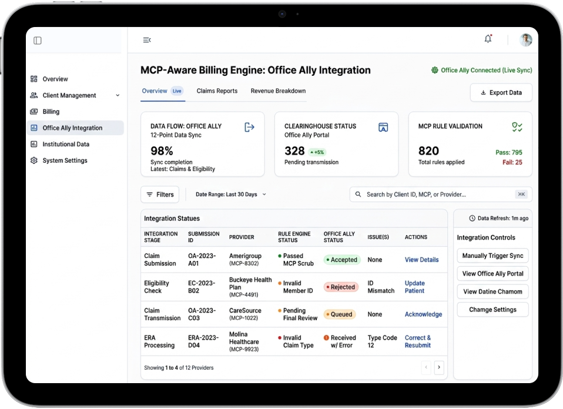
Task: Toggle the sidebar panel icon
Action: 38,41
